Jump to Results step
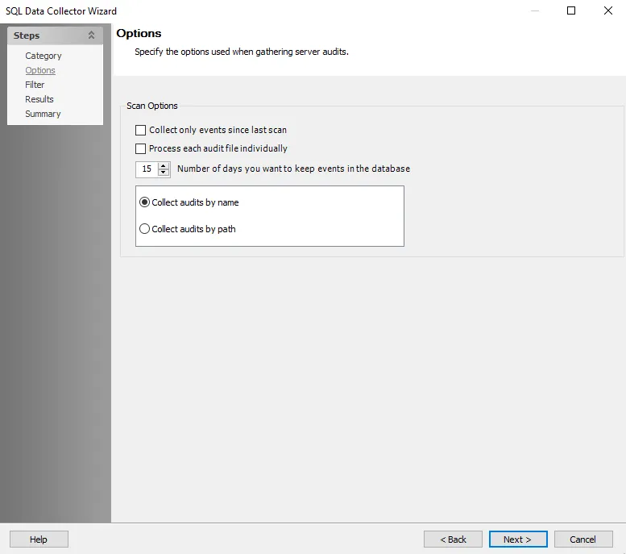The image size is (626, 554). pos(39,99)
